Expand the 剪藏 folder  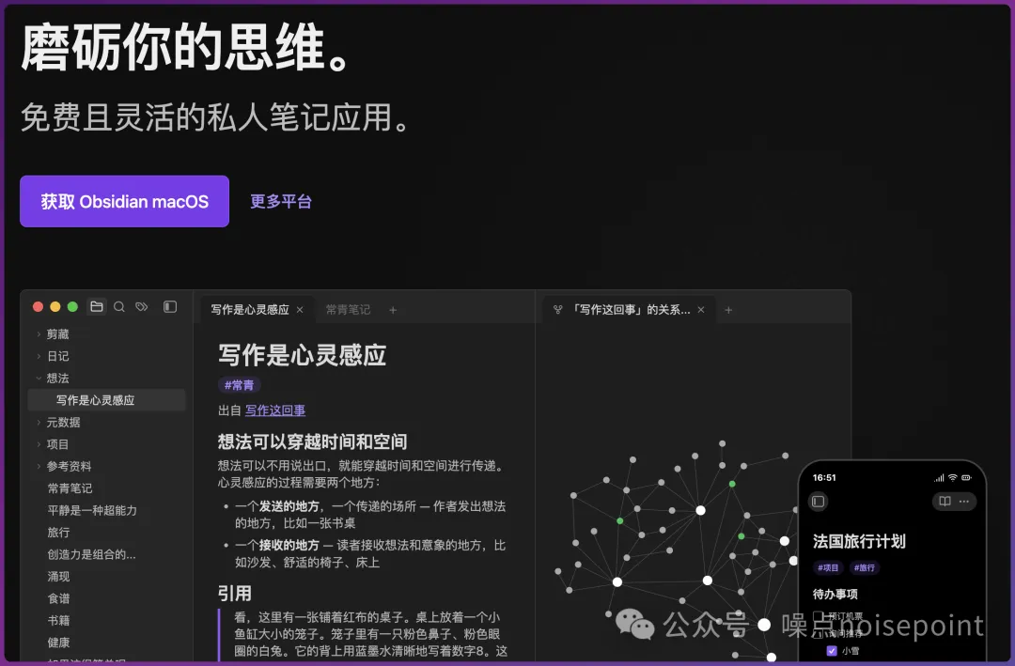tap(39, 334)
